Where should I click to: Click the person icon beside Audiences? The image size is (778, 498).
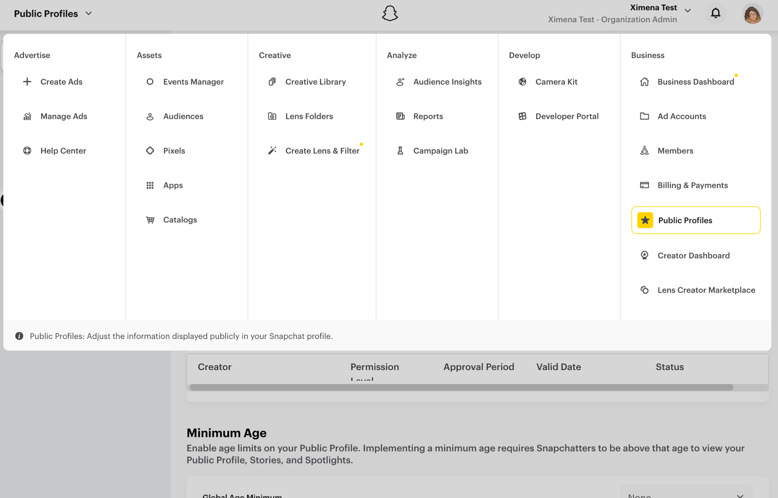[150, 116]
